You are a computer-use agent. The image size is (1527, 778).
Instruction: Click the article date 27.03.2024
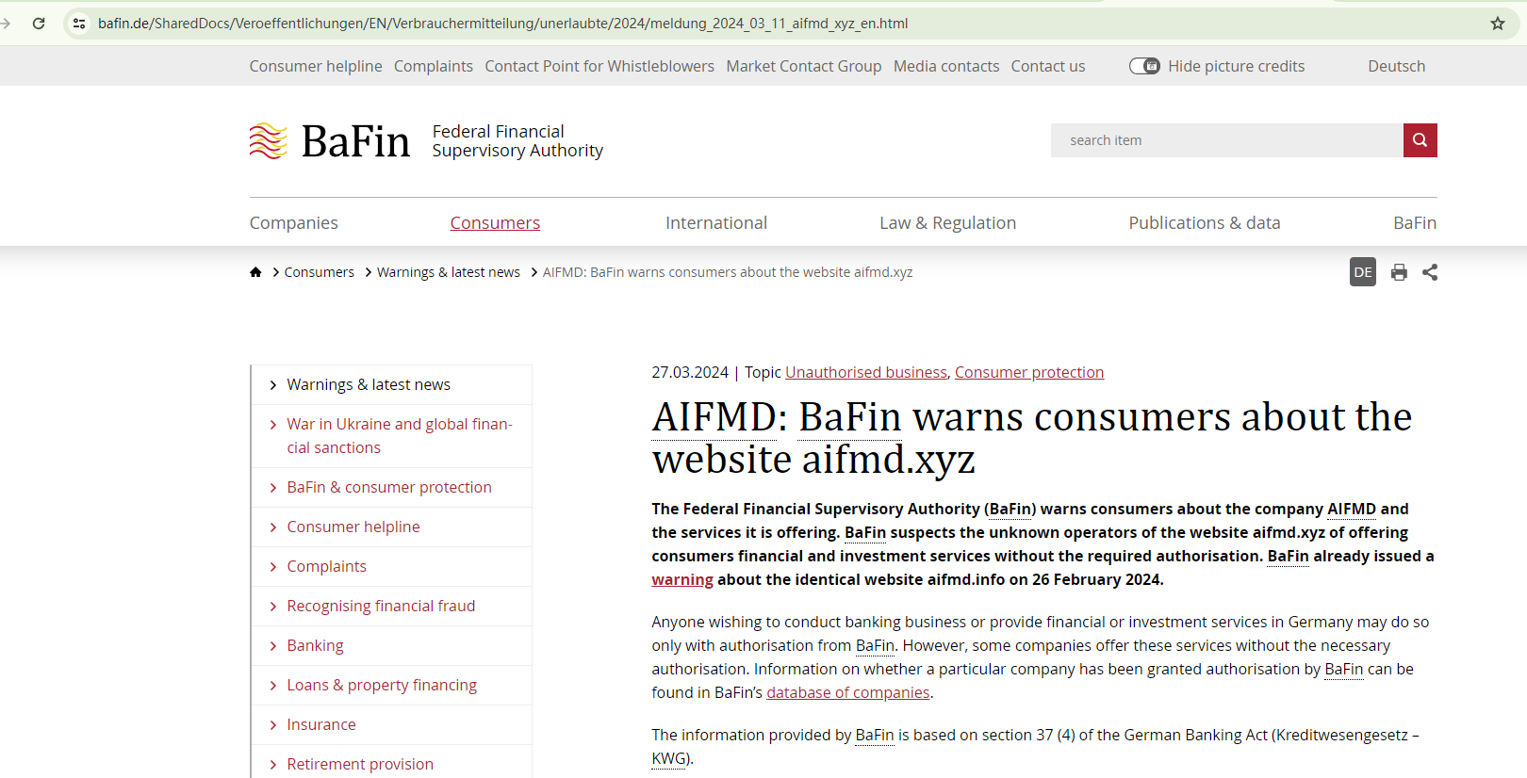click(690, 372)
